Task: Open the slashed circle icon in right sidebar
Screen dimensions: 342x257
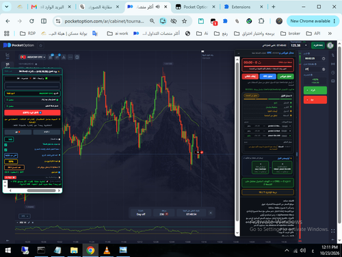Action: [333, 73]
